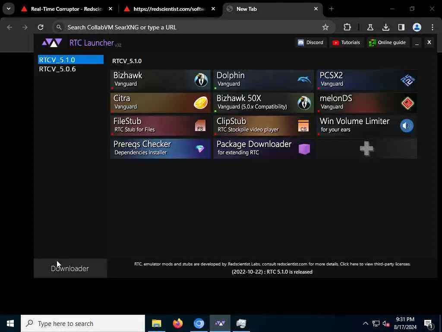Go back in browser history

[x=9, y=27]
